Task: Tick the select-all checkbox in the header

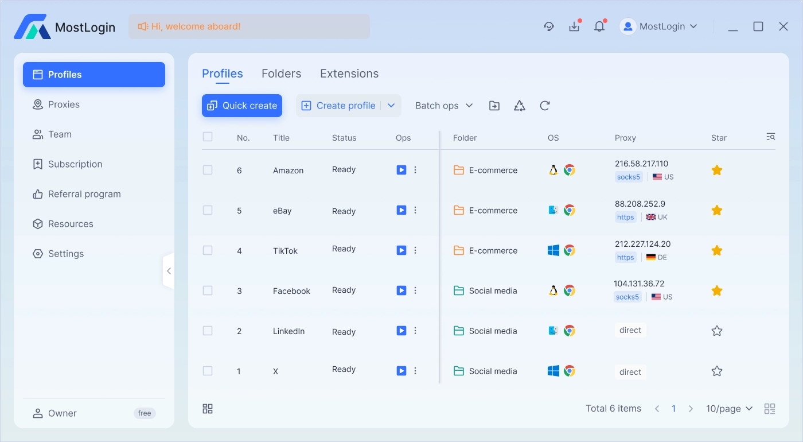Action: pos(208,137)
